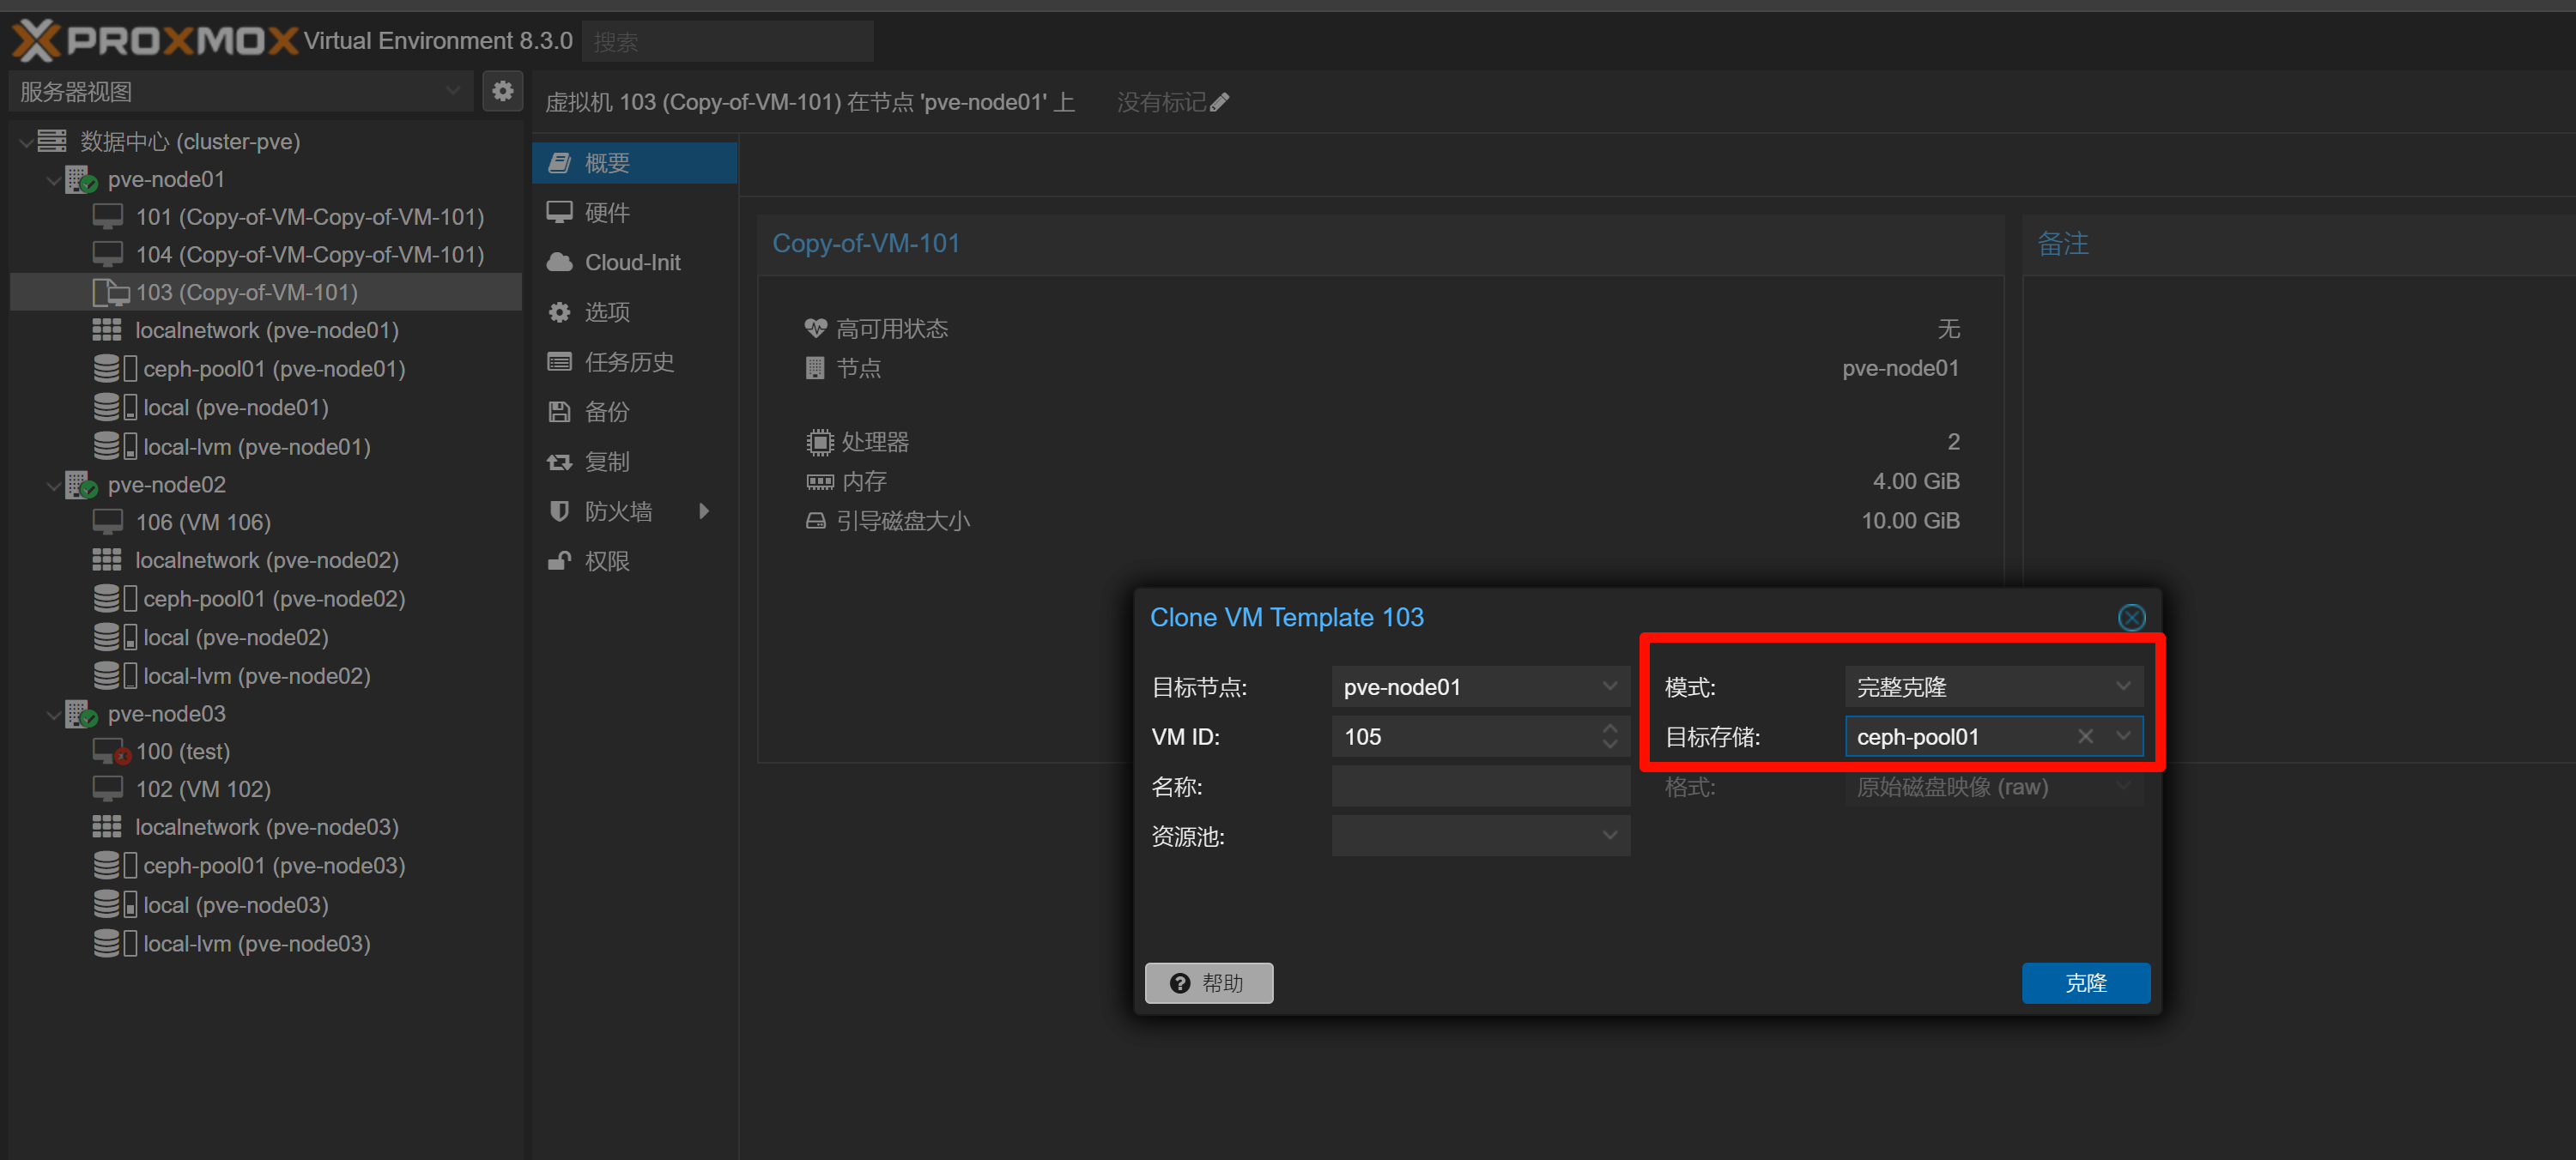2576x1160 pixels.
Task: Open the resource pool dropdown
Action: [x=1609, y=836]
